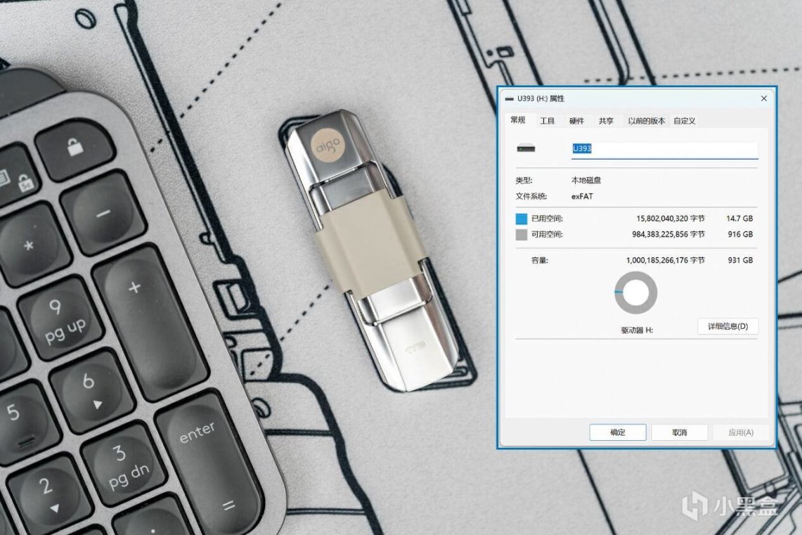Open the 硬件 tab
The height and width of the screenshot is (535, 802).
[576, 121]
